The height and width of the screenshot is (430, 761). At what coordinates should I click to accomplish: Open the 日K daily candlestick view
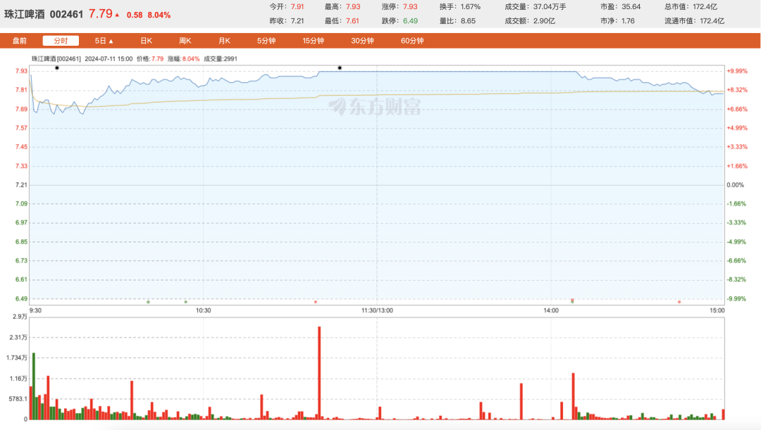click(x=146, y=41)
